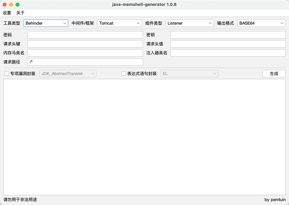Click the 生成 button
Image resolution: width=289 pixels, height=205 pixels.
(x=274, y=74)
